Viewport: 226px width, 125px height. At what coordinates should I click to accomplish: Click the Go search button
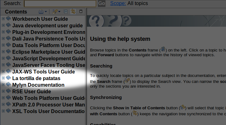(x=102, y=3)
